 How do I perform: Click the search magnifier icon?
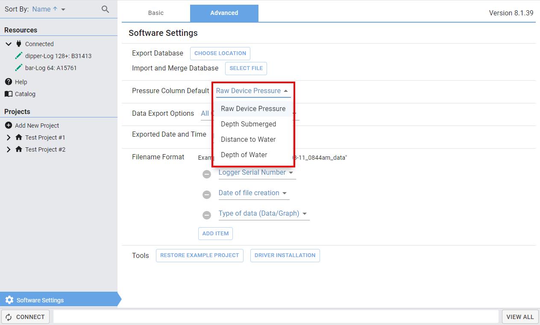pyautogui.click(x=105, y=9)
